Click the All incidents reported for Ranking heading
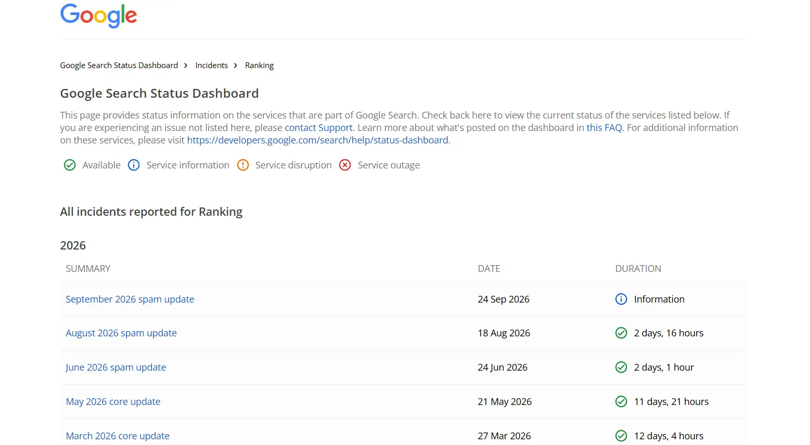This screenshot has height=445, width=810. (x=151, y=212)
